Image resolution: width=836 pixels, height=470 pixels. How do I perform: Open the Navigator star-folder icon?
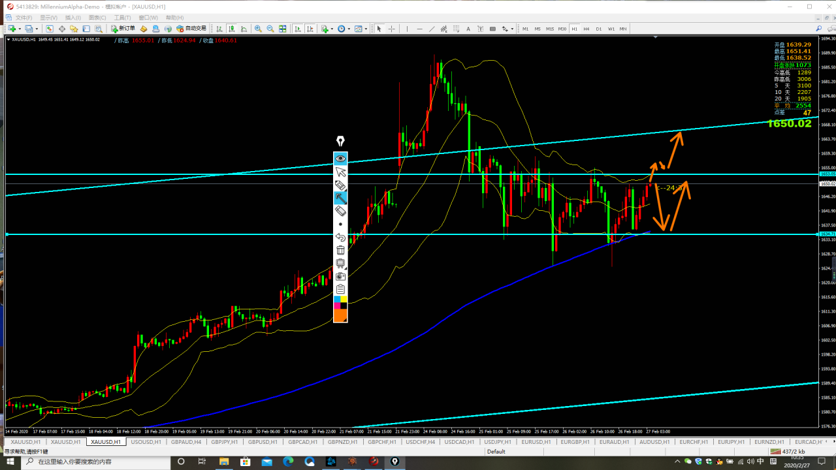[74, 29]
